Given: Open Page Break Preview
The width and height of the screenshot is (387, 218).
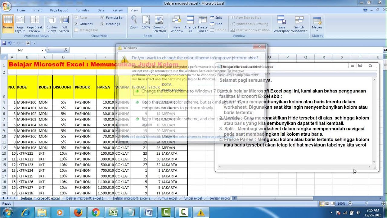Looking at the screenshot, I should pyautogui.click(x=35, y=24).
